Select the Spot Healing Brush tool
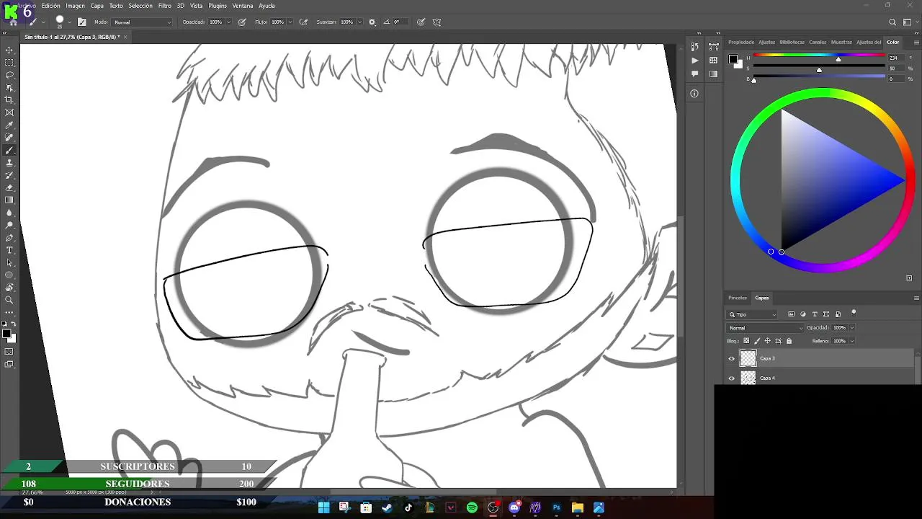Image resolution: width=922 pixels, height=519 pixels. [x=9, y=138]
